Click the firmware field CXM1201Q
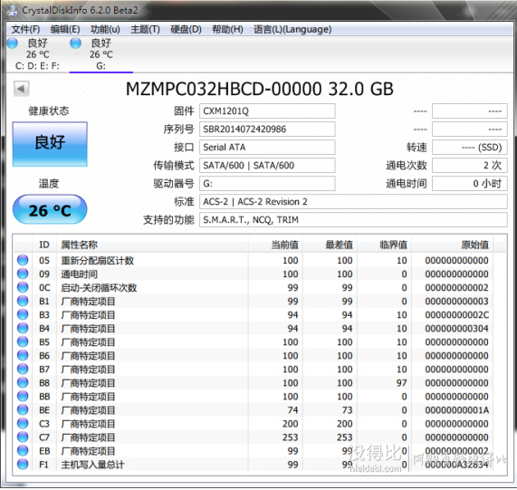The width and height of the screenshot is (517, 490). [x=267, y=111]
